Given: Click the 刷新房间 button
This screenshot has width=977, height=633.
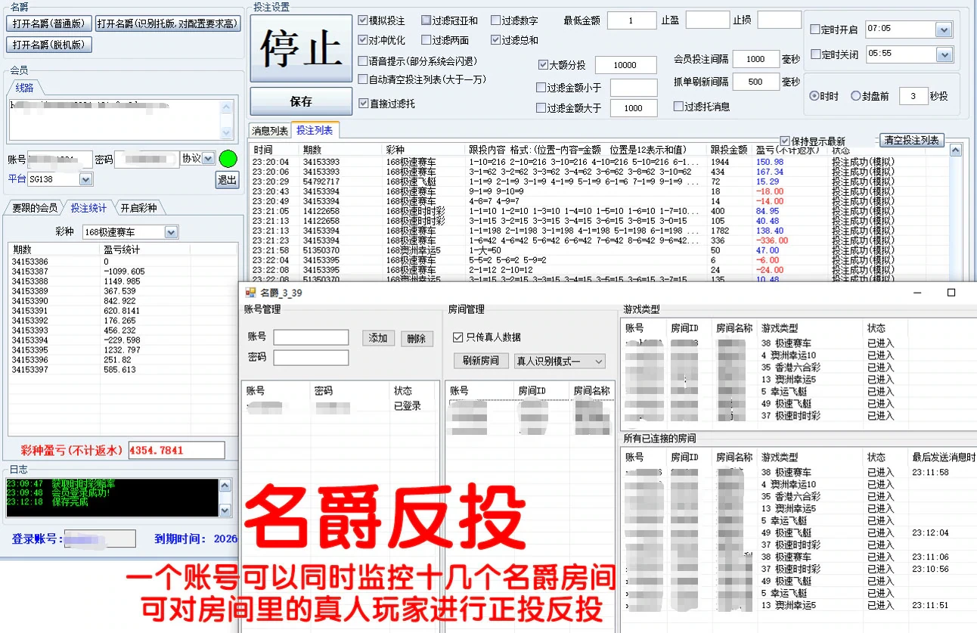Looking at the screenshot, I should (481, 361).
